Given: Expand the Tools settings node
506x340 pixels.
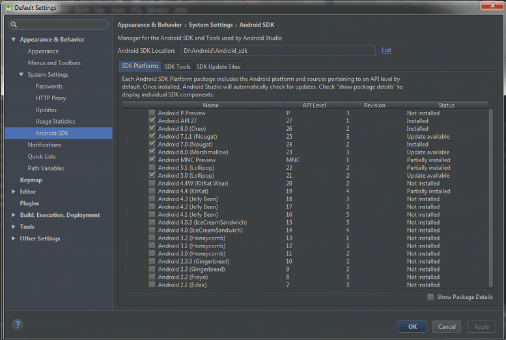Looking at the screenshot, I should pyautogui.click(x=13, y=227).
